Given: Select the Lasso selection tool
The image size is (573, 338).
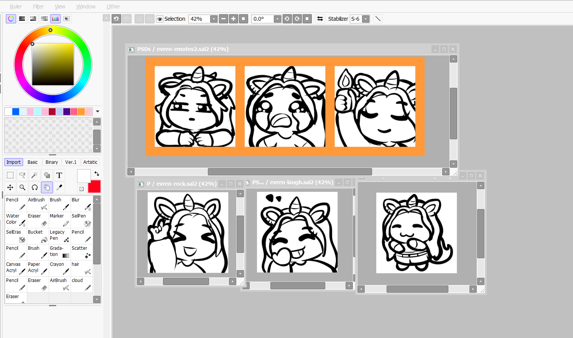Looking at the screenshot, I should click(22, 175).
